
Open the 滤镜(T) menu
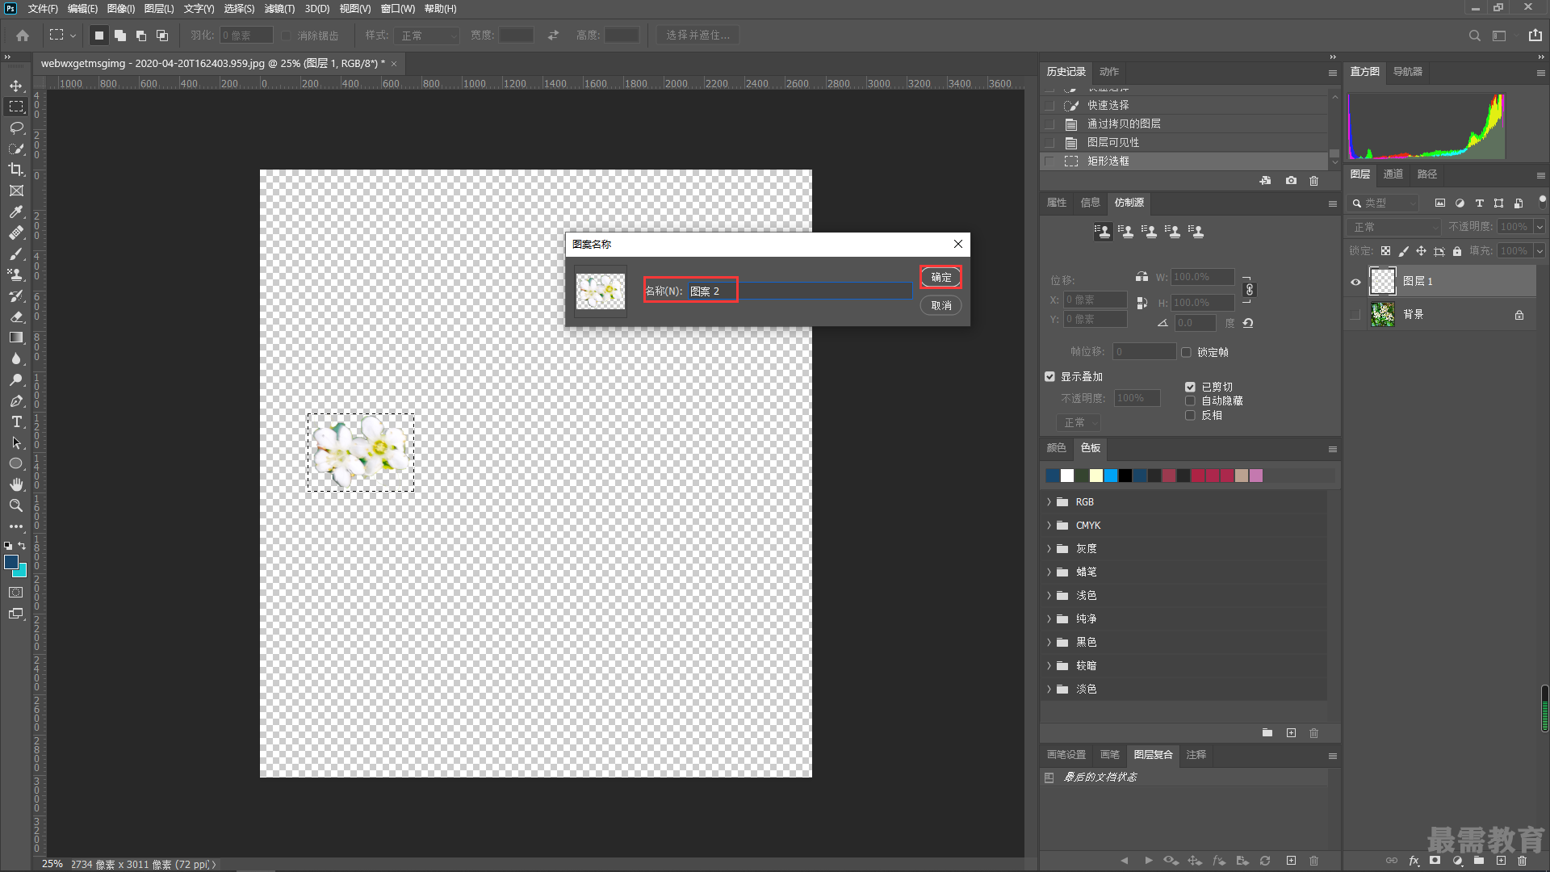click(279, 9)
